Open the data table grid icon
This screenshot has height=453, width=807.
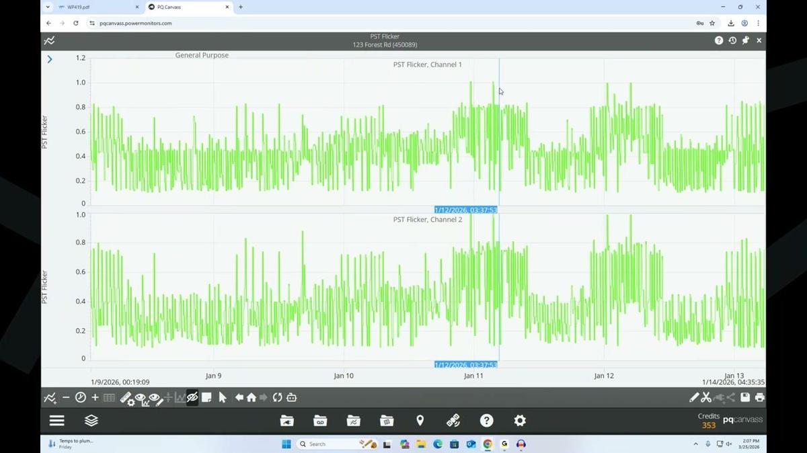click(110, 397)
